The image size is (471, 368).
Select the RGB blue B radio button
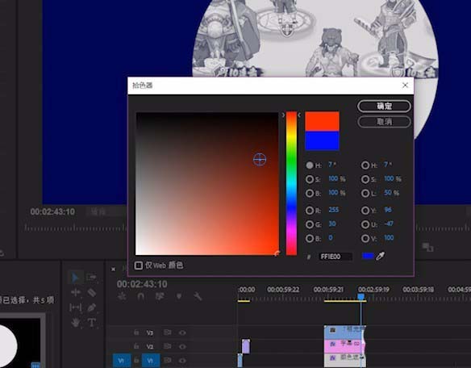[310, 238]
